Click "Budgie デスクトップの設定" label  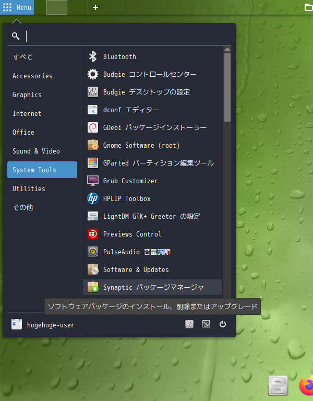tap(147, 92)
